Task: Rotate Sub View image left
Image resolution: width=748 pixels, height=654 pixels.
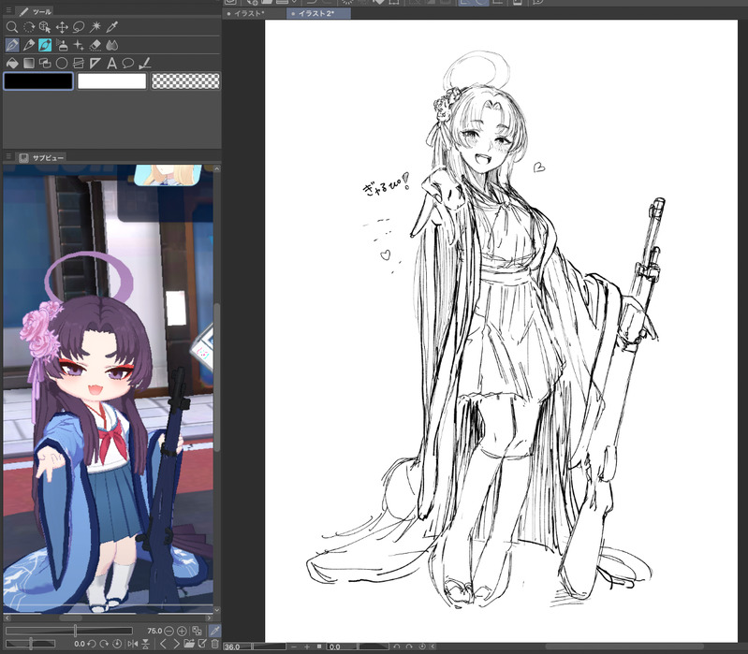Action: pos(92,644)
